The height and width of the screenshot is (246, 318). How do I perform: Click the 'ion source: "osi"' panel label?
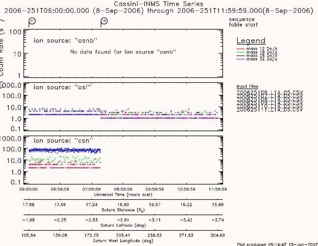[x=62, y=87]
